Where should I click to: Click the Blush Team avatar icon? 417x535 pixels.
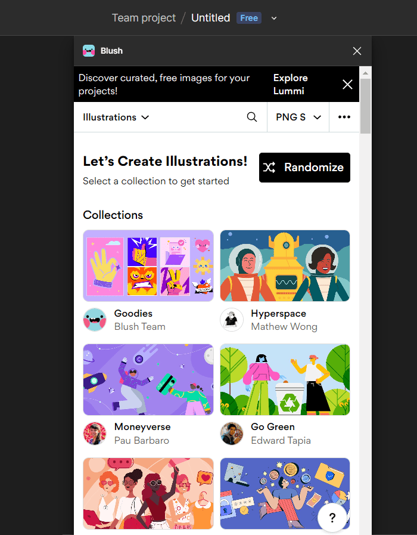pos(95,320)
